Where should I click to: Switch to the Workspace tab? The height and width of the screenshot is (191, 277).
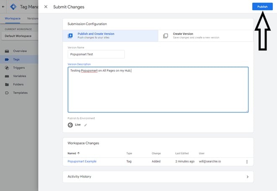pyautogui.click(x=13, y=18)
